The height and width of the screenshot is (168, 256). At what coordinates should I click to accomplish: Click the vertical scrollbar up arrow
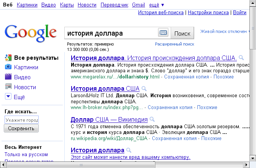click(x=253, y=3)
